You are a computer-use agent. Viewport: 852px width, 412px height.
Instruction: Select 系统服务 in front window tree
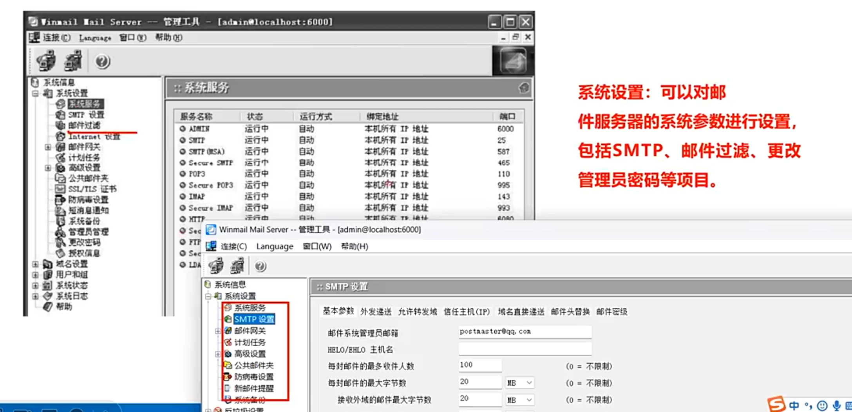click(250, 308)
